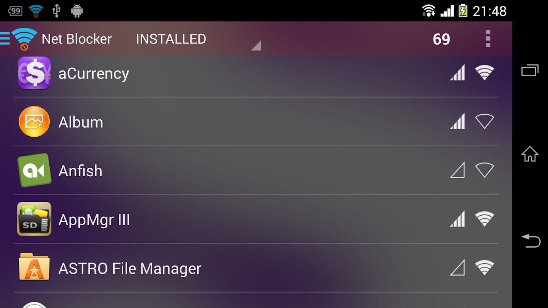Tap the Anfish app icon
The width and height of the screenshot is (548, 308).
point(34,171)
